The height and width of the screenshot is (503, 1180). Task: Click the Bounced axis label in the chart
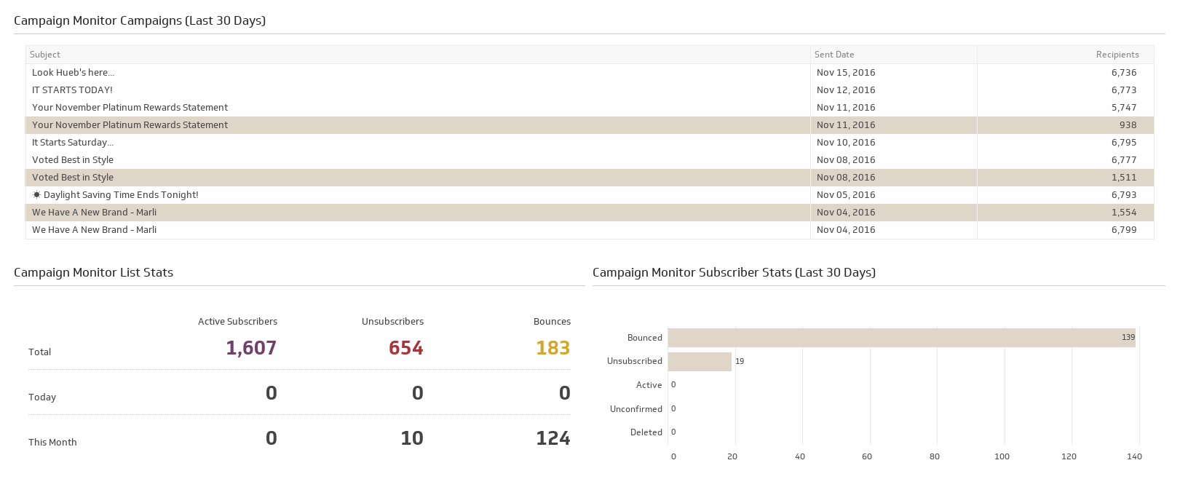click(x=645, y=338)
